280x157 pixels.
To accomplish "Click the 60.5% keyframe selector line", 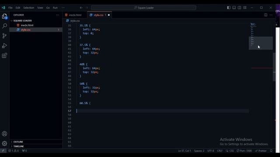I will click(x=85, y=103).
